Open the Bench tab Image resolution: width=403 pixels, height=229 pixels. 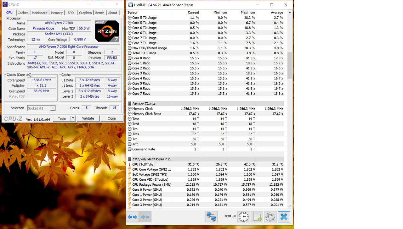[x=100, y=13]
